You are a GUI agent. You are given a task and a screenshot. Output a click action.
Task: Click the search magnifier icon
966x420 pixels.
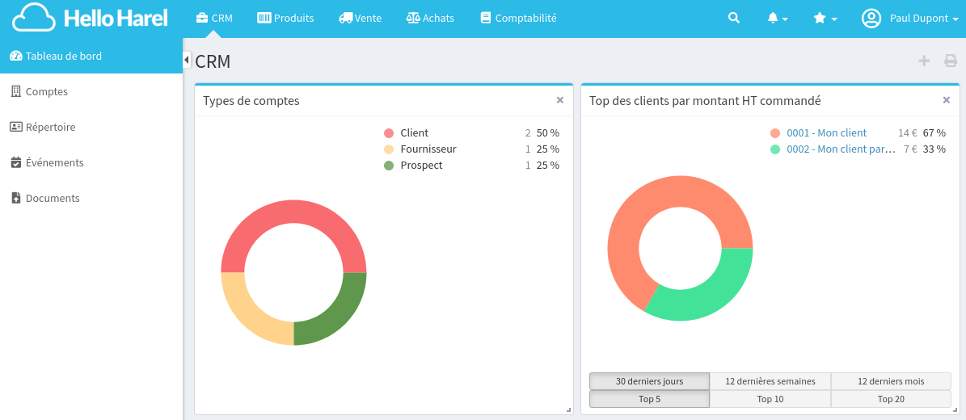point(733,18)
